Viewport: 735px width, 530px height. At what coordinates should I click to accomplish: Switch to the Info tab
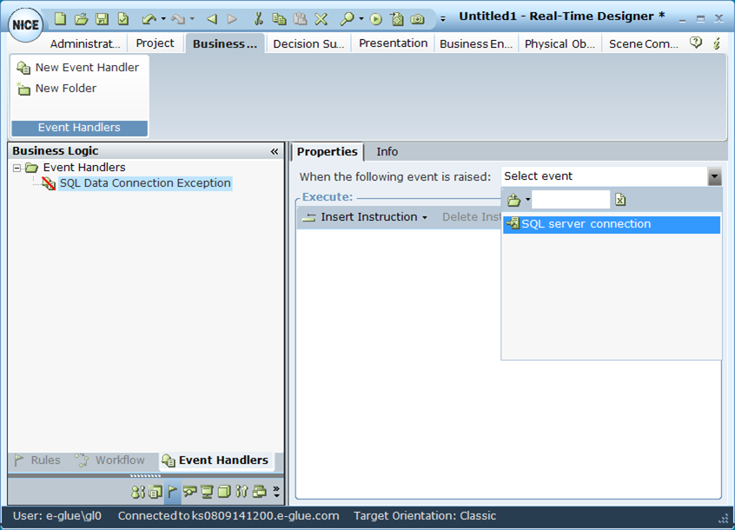387,151
